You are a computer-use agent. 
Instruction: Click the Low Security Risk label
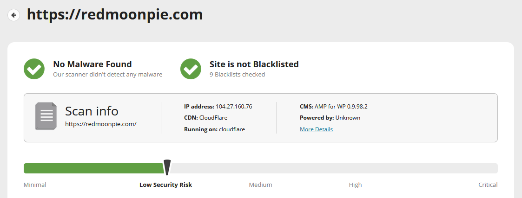click(166, 185)
